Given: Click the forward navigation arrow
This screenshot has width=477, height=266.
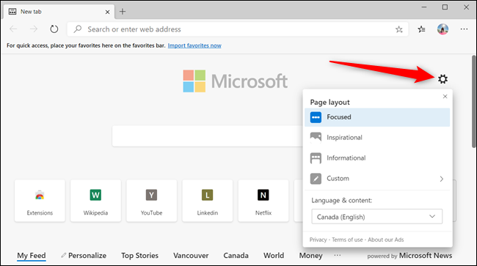Looking at the screenshot, I should coord(34,29).
